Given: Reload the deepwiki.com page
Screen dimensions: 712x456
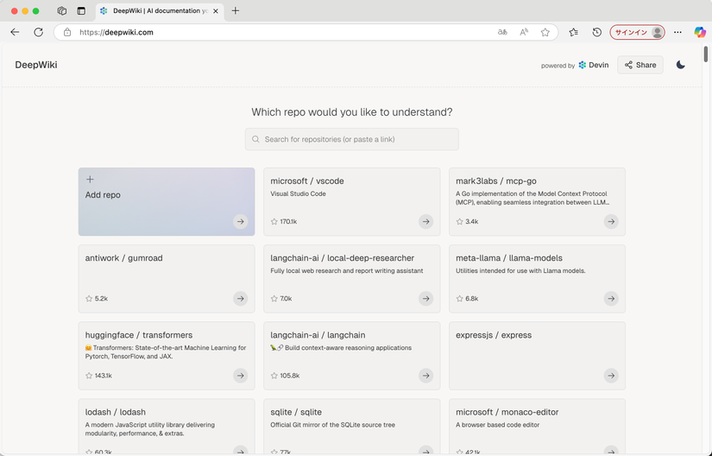Looking at the screenshot, I should pyautogui.click(x=39, y=32).
